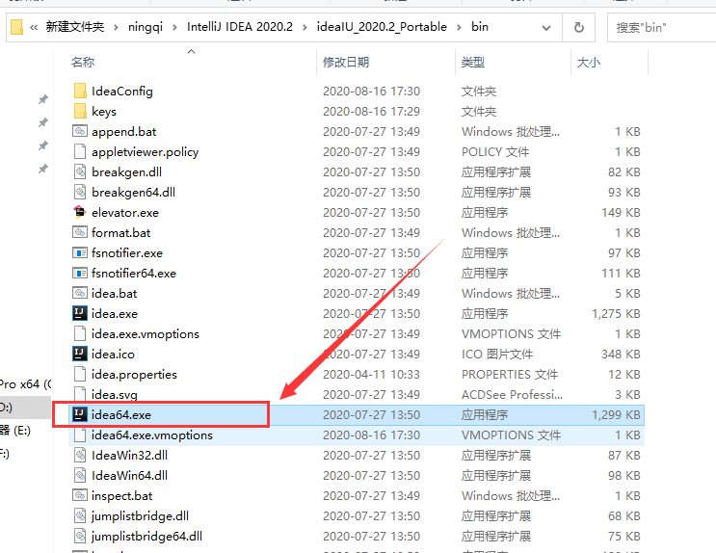Select the format.bat icon
The width and height of the screenshot is (716, 553).
click(80, 232)
